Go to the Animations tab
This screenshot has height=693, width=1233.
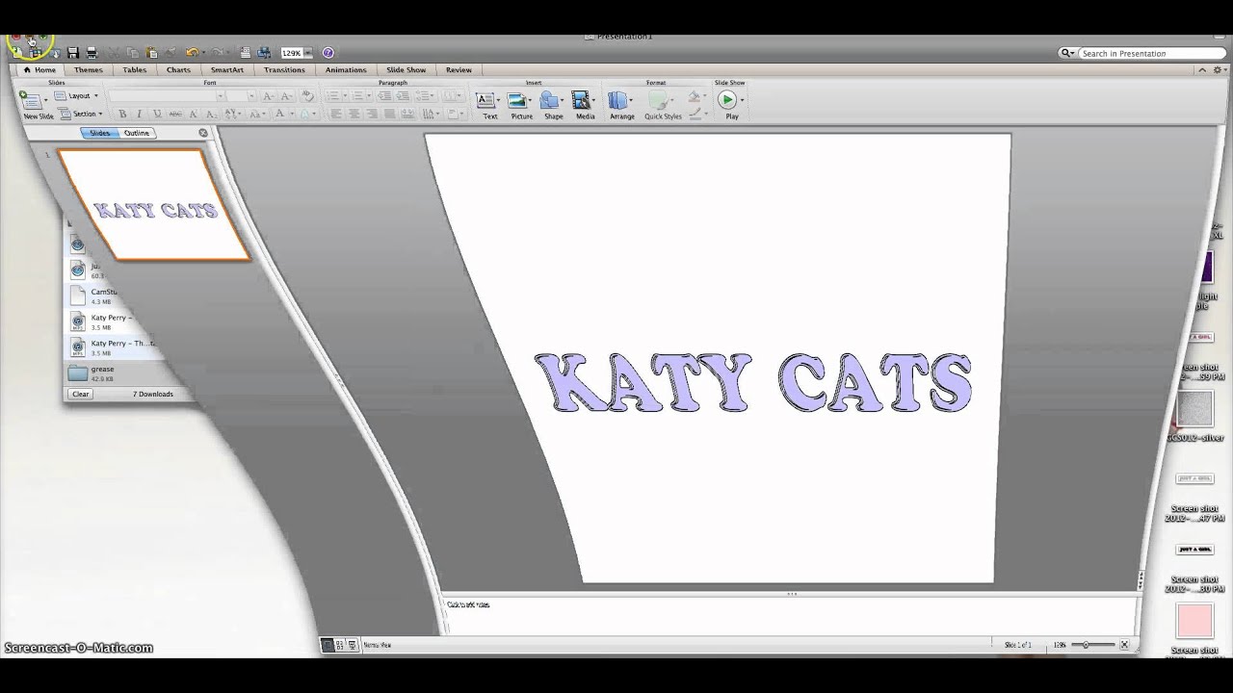click(x=346, y=70)
